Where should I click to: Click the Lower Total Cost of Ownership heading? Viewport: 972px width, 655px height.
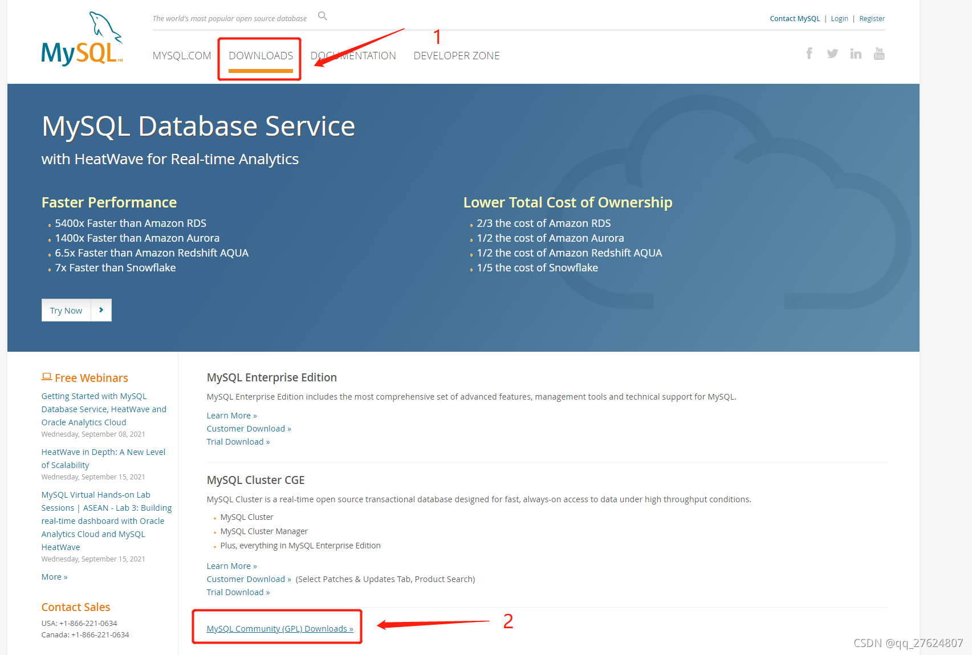point(568,202)
